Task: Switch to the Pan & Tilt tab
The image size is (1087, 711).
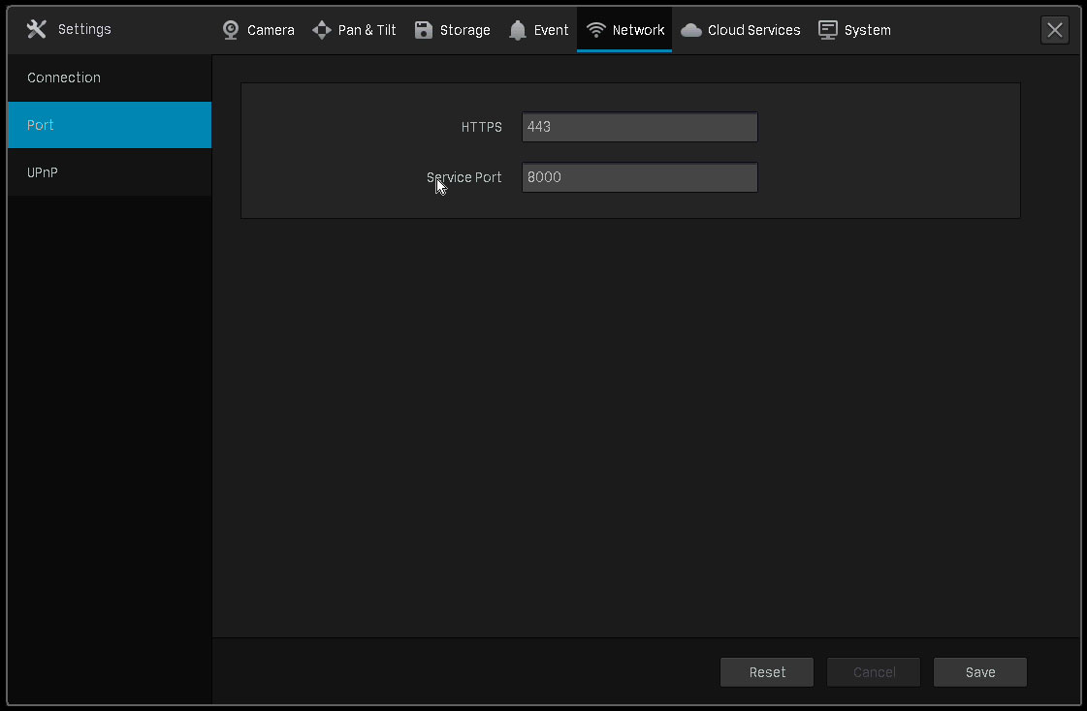Action: (354, 30)
